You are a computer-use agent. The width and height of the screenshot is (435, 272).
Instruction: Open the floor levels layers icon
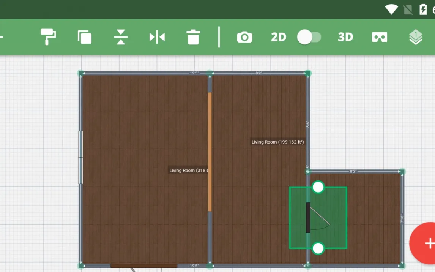tap(416, 37)
